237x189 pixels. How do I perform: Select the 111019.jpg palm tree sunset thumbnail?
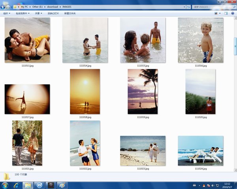click(x=143, y=91)
